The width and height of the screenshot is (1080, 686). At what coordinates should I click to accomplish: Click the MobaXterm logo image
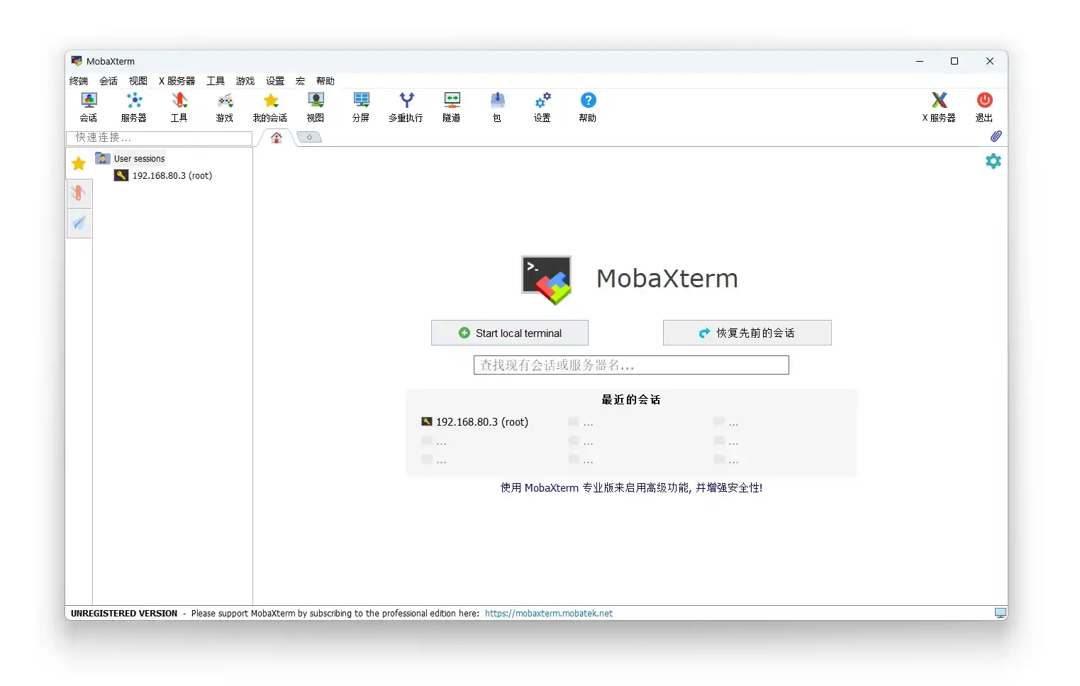[x=547, y=280]
